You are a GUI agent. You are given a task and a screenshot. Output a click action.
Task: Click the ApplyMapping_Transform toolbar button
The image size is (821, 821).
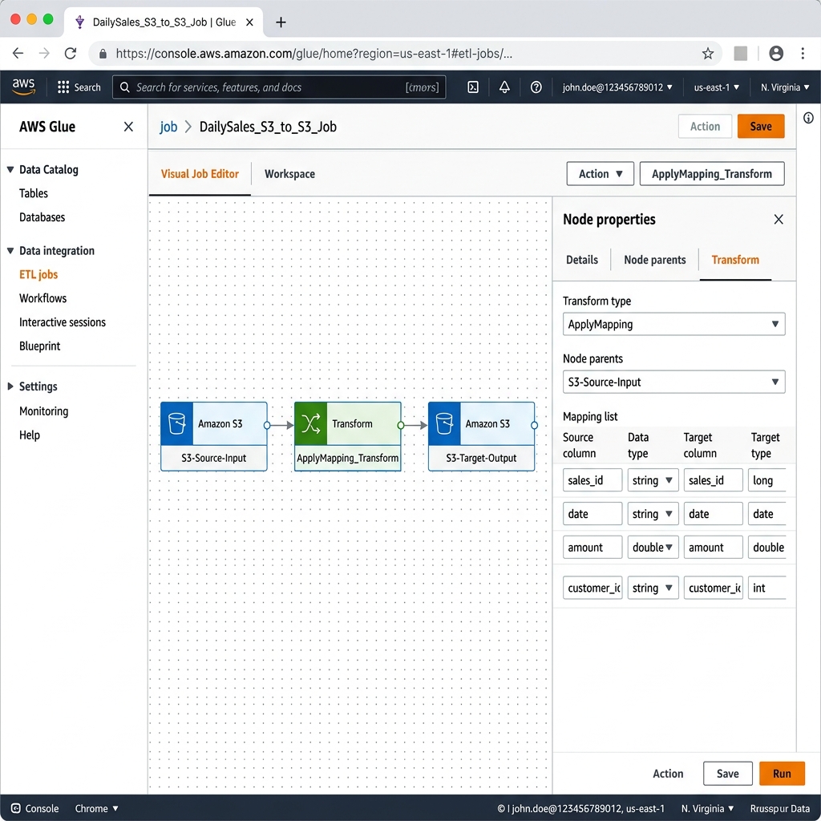712,174
